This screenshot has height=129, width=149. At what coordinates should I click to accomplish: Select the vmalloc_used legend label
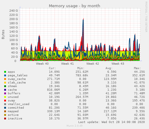[19, 104]
